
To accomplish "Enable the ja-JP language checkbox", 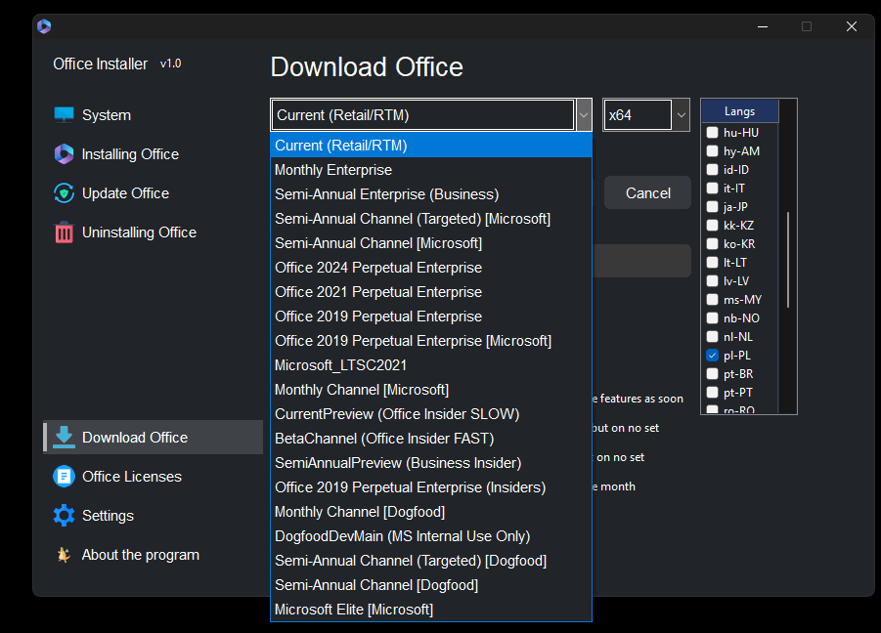I will click(x=713, y=206).
